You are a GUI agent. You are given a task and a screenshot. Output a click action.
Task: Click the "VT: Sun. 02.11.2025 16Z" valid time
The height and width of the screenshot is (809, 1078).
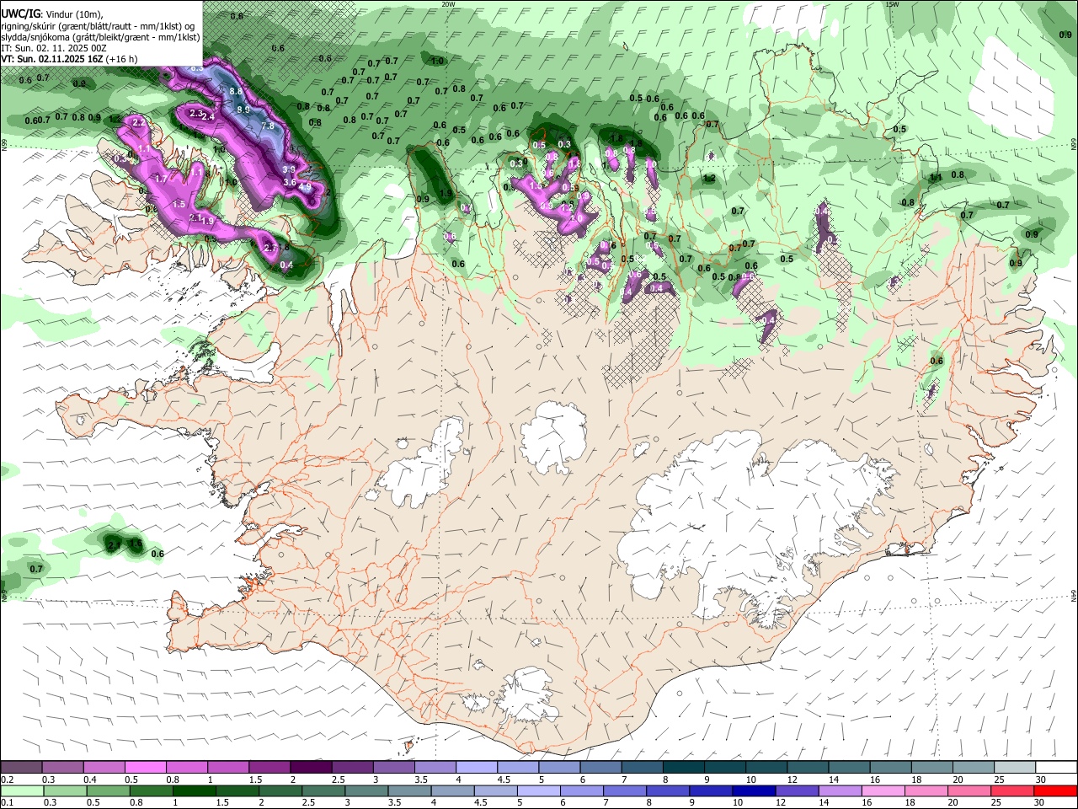pyautogui.click(x=52, y=59)
